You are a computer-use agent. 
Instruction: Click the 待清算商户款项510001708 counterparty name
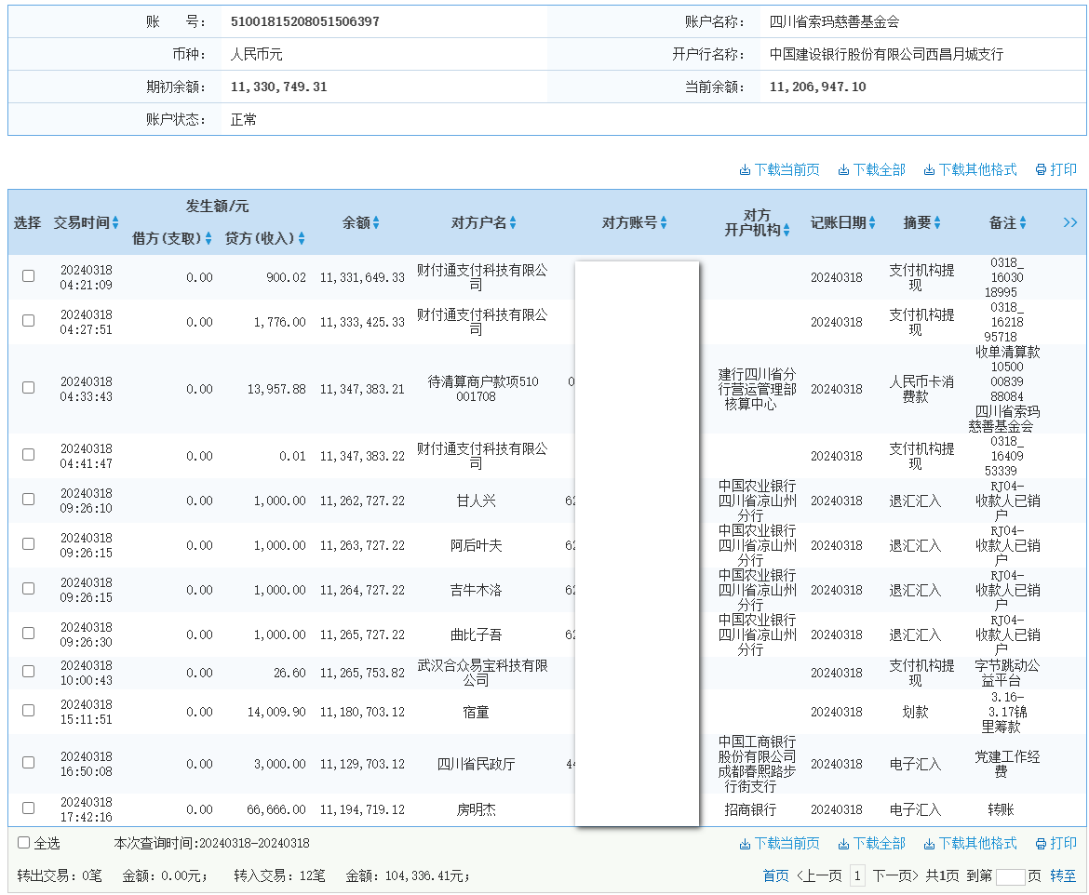[483, 389]
